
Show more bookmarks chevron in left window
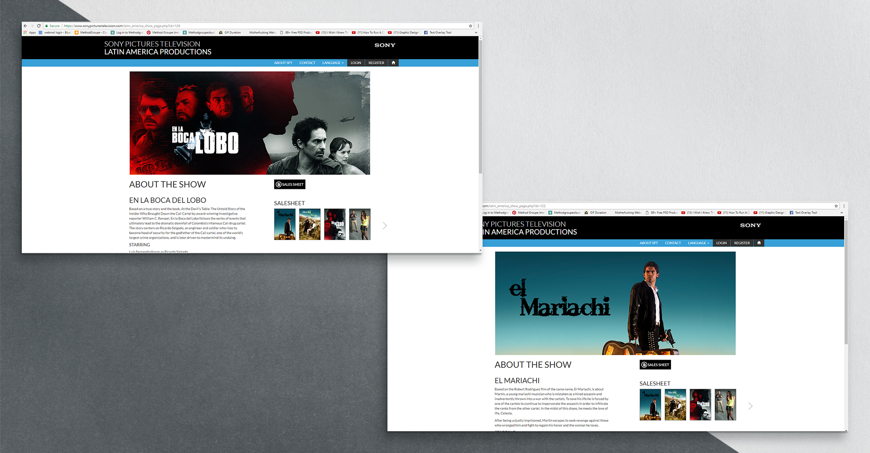point(476,33)
